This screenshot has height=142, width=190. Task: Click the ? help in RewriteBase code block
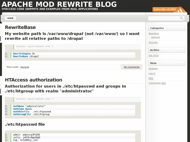tap(53, 46)
